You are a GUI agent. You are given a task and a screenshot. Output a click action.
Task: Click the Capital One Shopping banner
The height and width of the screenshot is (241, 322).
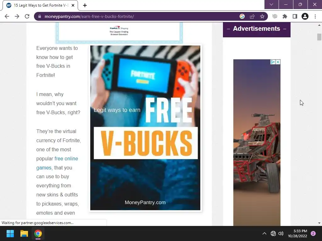[119, 32]
